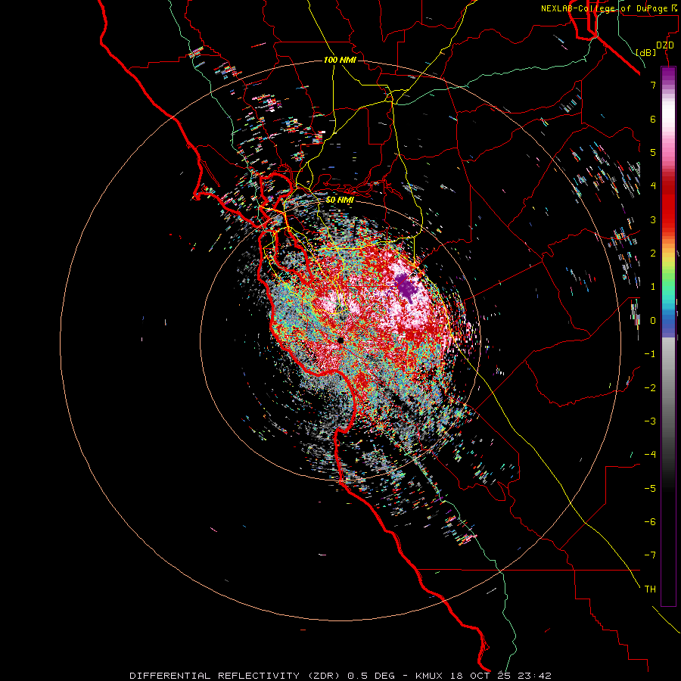Click the "KMUX" radar site identifier
This screenshot has height=681, width=681.
(x=429, y=676)
